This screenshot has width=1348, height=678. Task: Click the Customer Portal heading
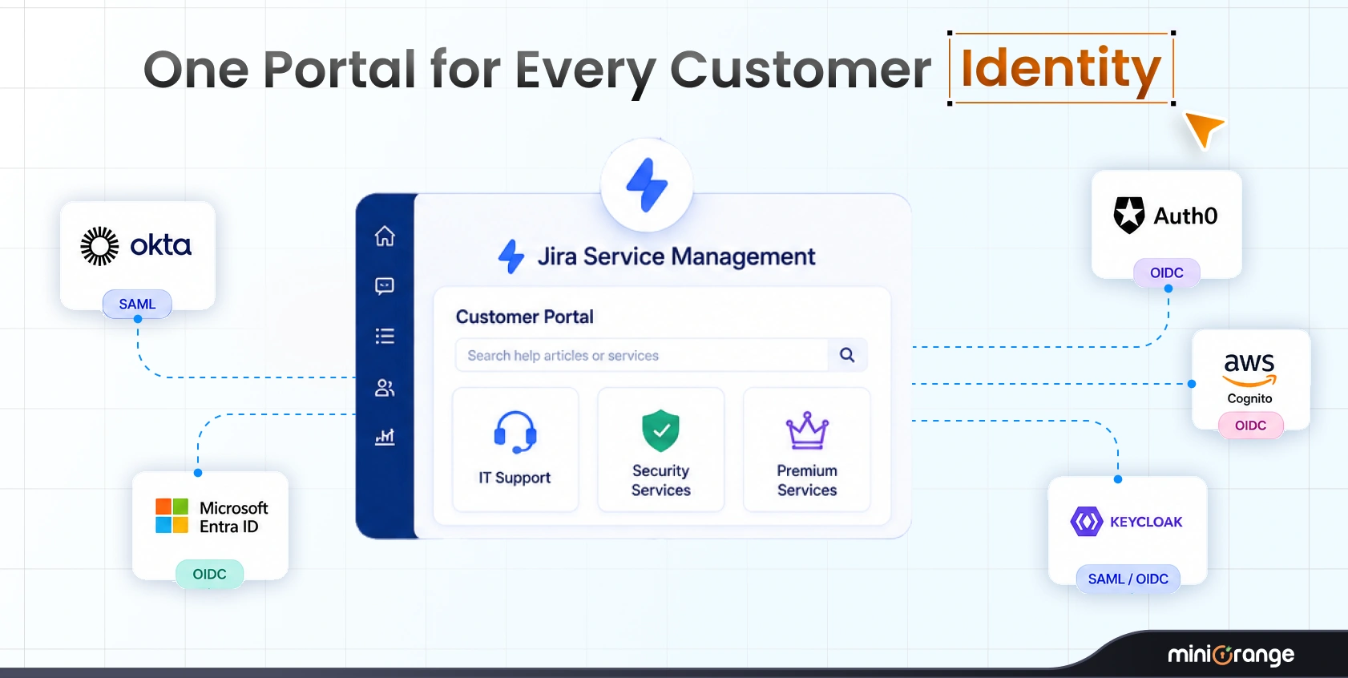pos(525,317)
